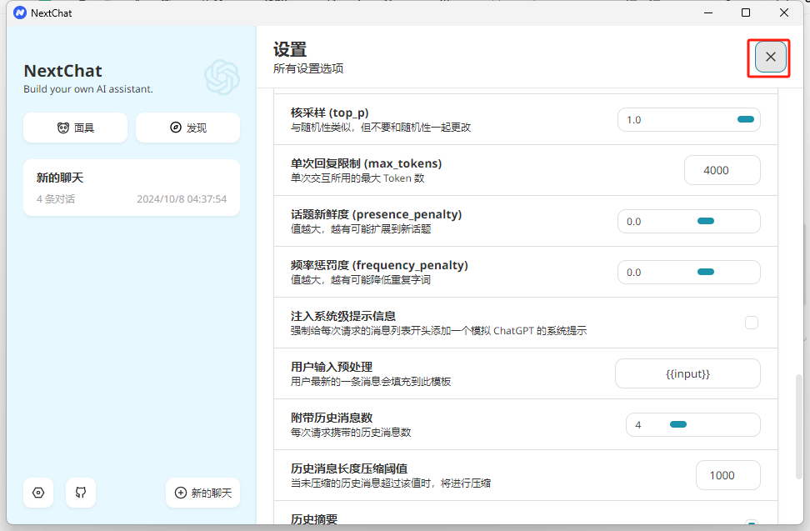
Task: Click the 单次回复限制 (max_tokens) label
Action: 367,163
